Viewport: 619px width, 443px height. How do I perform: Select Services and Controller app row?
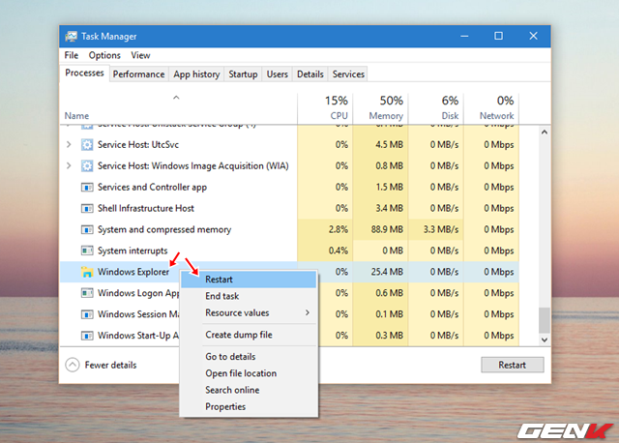click(289, 187)
